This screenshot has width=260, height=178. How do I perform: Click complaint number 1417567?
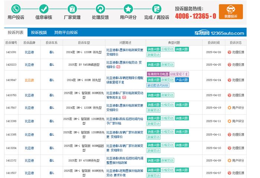pyautogui.click(x=11, y=108)
